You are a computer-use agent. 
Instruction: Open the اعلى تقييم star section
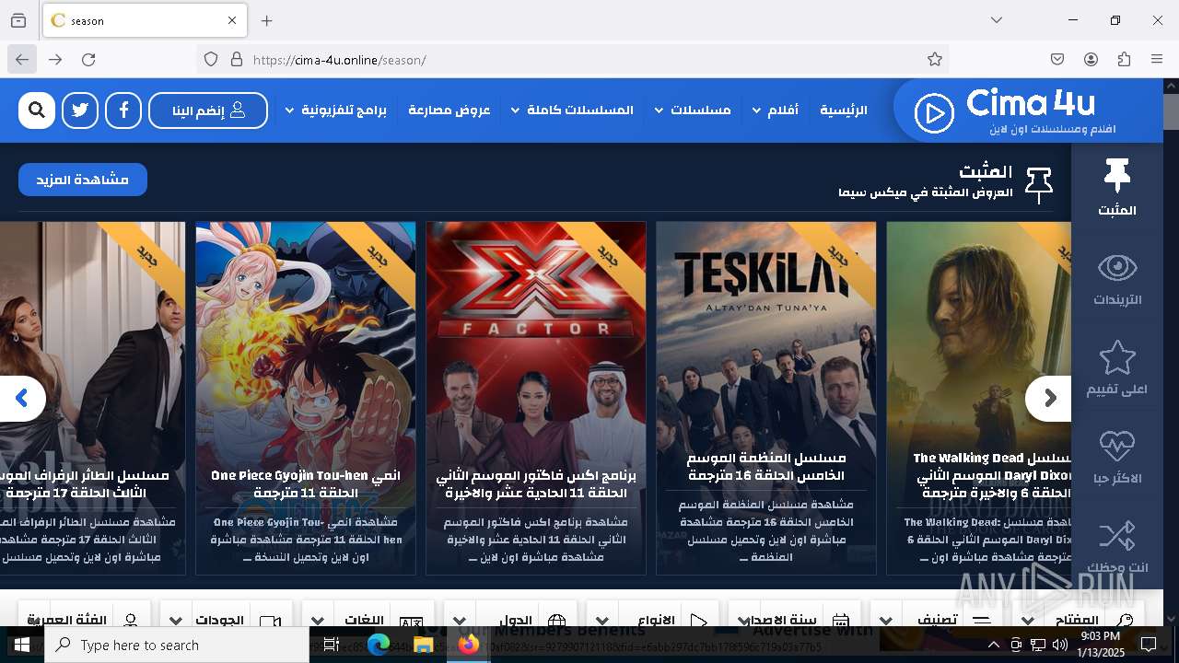click(1117, 366)
